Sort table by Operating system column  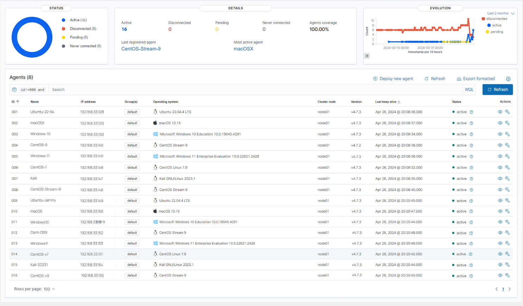click(x=166, y=102)
